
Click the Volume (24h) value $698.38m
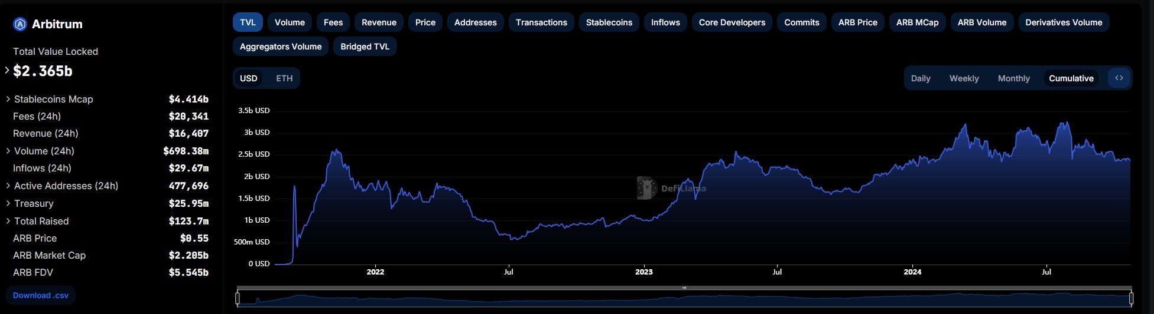point(186,151)
